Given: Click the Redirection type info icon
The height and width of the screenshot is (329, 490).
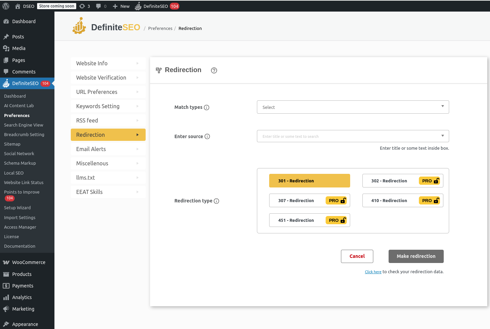Looking at the screenshot, I should [216, 201].
